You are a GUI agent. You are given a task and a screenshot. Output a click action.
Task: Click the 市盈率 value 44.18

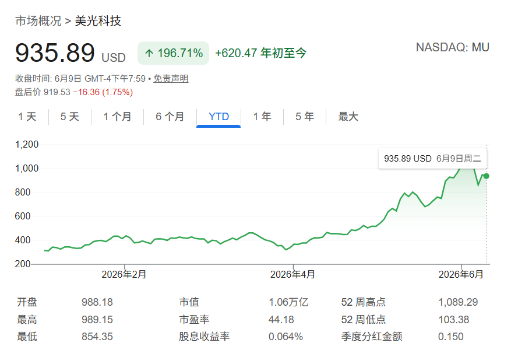281,319
